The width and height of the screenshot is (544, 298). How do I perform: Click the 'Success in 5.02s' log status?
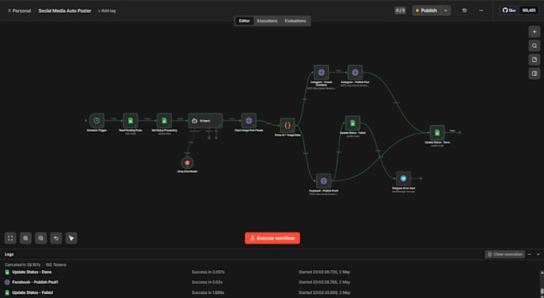(x=207, y=282)
